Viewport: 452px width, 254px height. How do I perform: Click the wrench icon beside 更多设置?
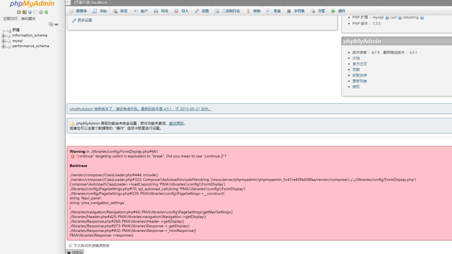click(74, 20)
